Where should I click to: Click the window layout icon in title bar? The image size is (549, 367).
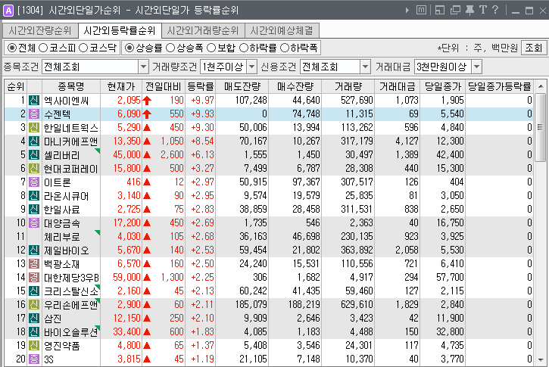pos(440,10)
